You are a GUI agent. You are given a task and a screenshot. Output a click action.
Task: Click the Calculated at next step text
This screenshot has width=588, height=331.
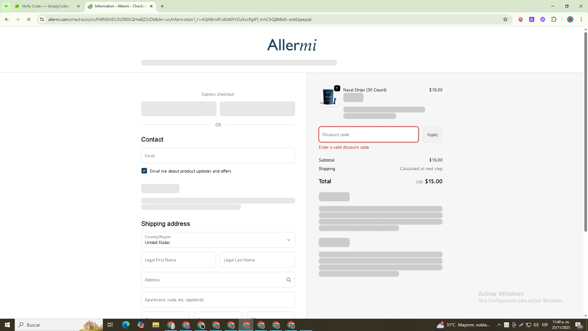point(421,169)
